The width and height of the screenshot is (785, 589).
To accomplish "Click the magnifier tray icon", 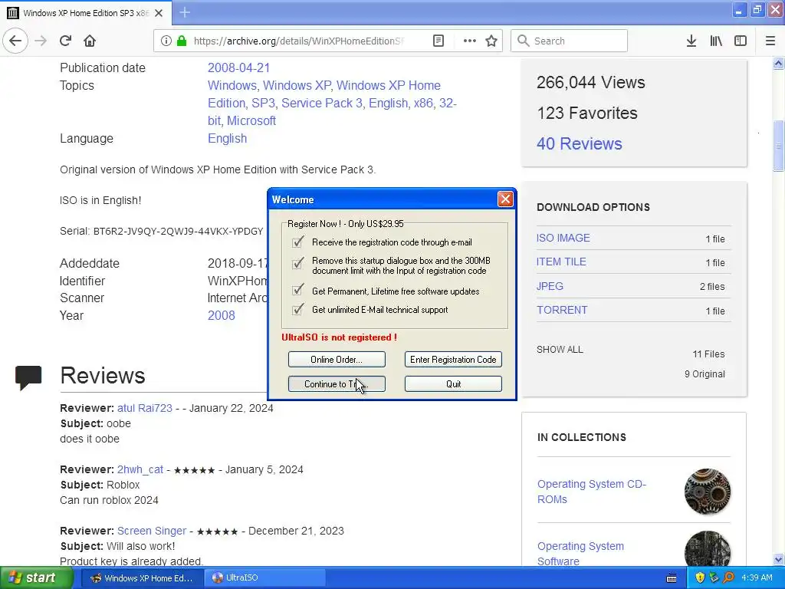I will [728, 577].
